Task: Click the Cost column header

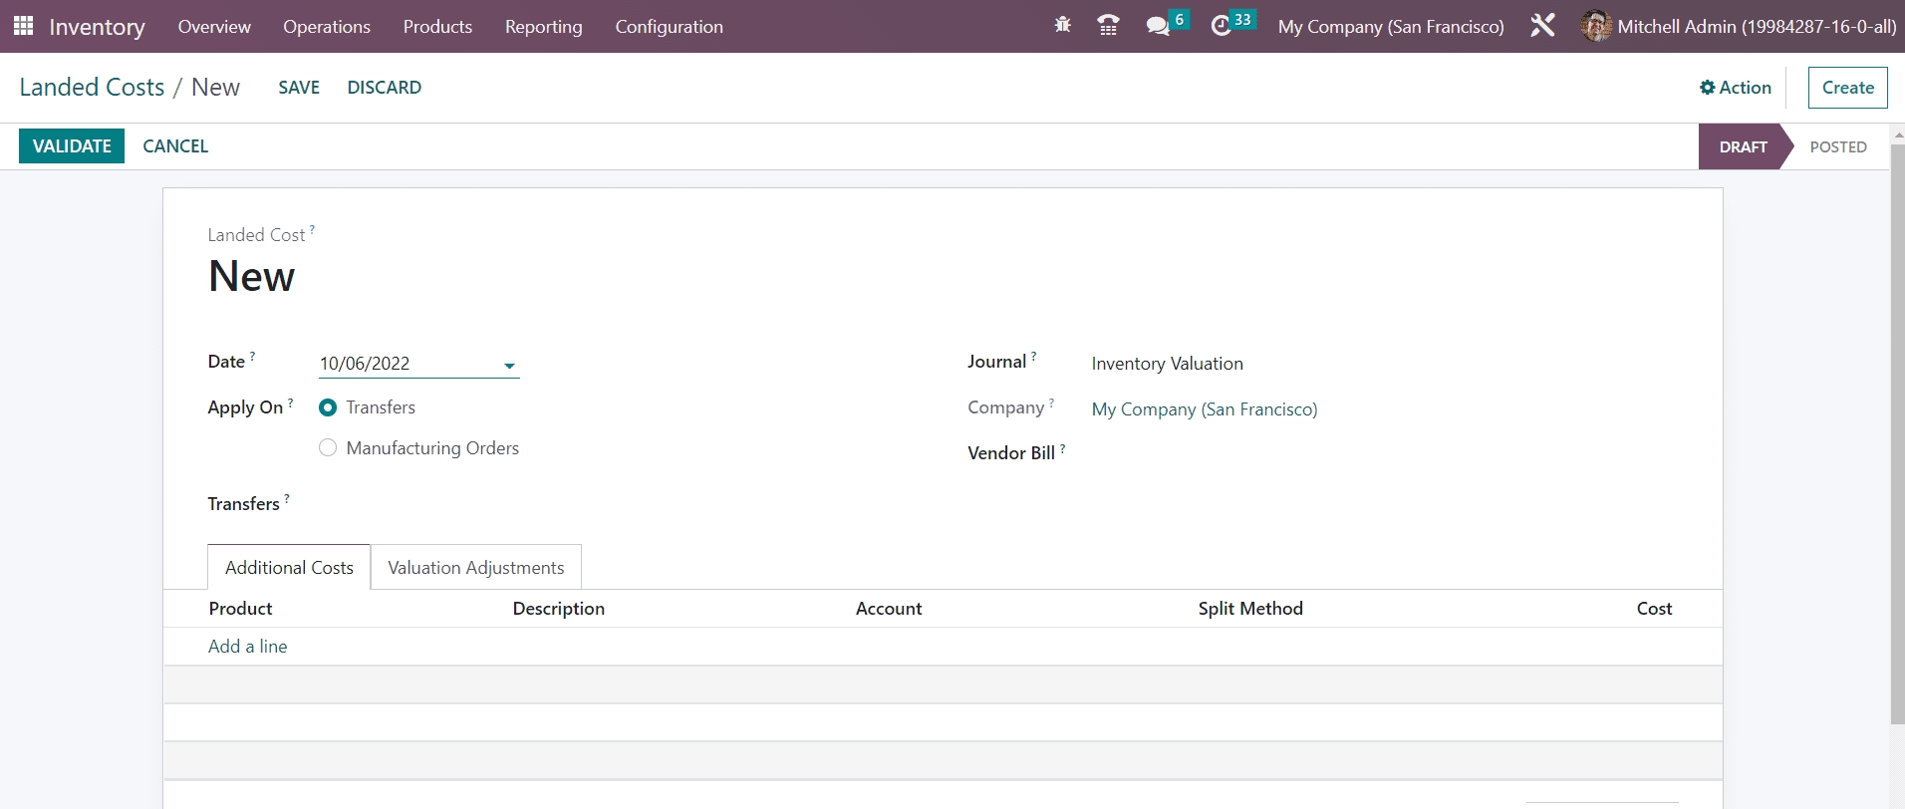Action: 1654,609
